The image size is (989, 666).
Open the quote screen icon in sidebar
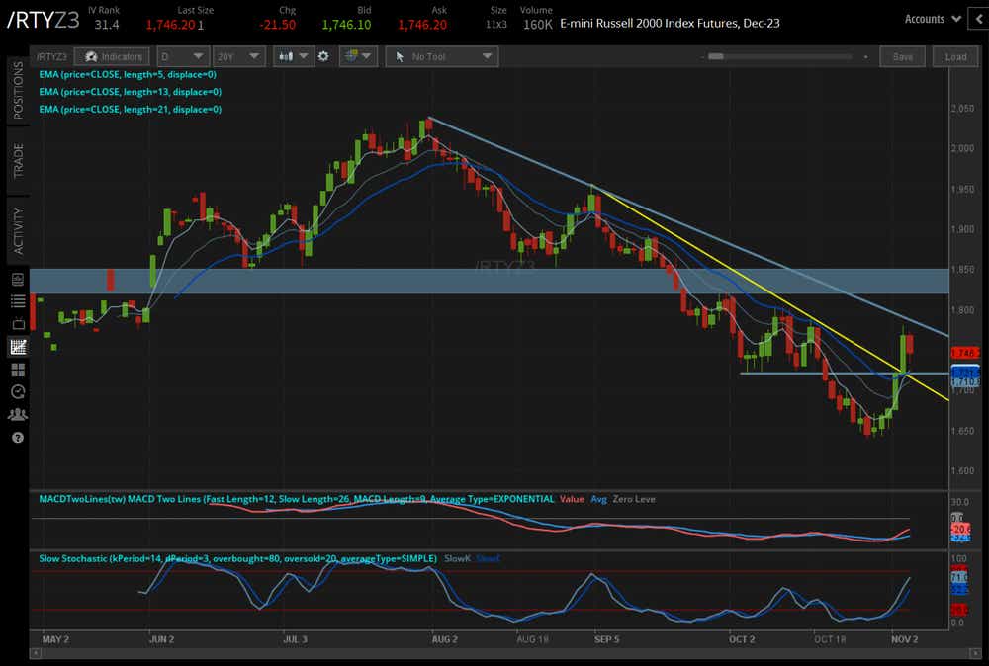point(18,279)
